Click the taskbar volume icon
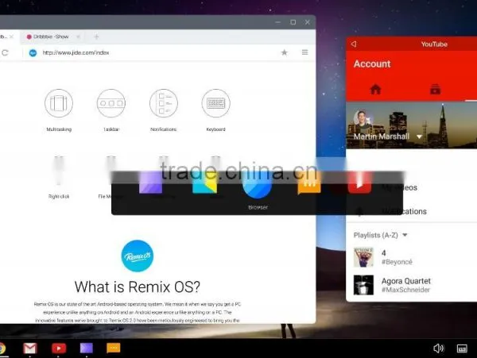This screenshot has width=477, height=358. [x=438, y=348]
